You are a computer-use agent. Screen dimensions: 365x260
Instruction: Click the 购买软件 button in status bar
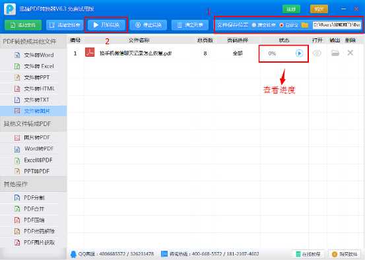coord(345,254)
